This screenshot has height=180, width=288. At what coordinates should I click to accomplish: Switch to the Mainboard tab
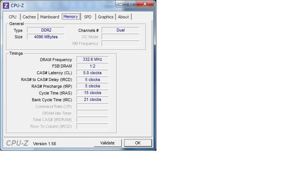[49, 17]
